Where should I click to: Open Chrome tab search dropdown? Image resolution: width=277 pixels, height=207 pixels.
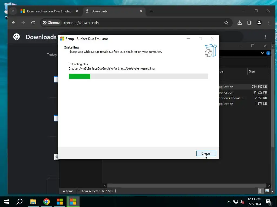pos(13,11)
